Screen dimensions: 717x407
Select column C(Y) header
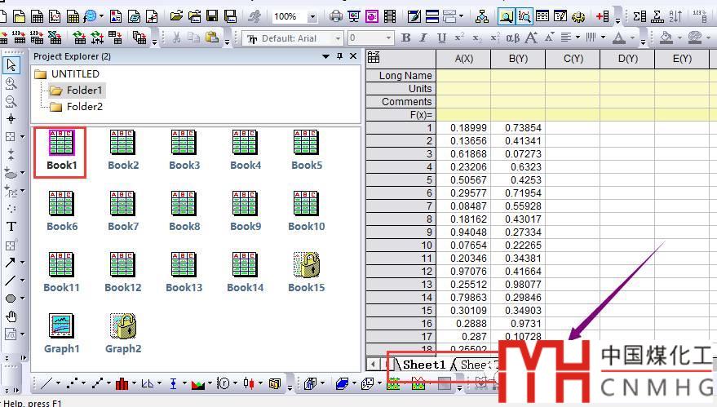pos(573,59)
